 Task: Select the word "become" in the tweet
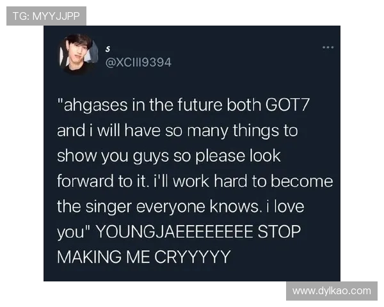tap(301, 181)
